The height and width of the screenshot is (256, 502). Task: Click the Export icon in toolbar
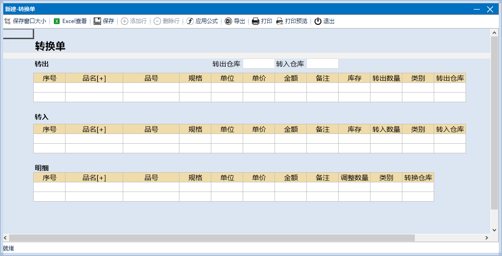click(x=228, y=21)
